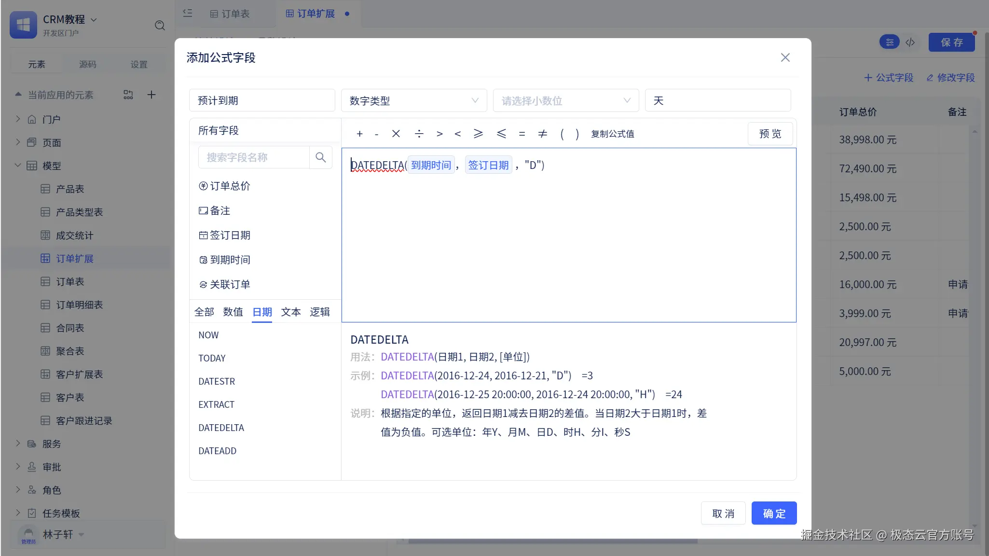
Task: Click the 确定 confirm button
Action: pyautogui.click(x=774, y=513)
